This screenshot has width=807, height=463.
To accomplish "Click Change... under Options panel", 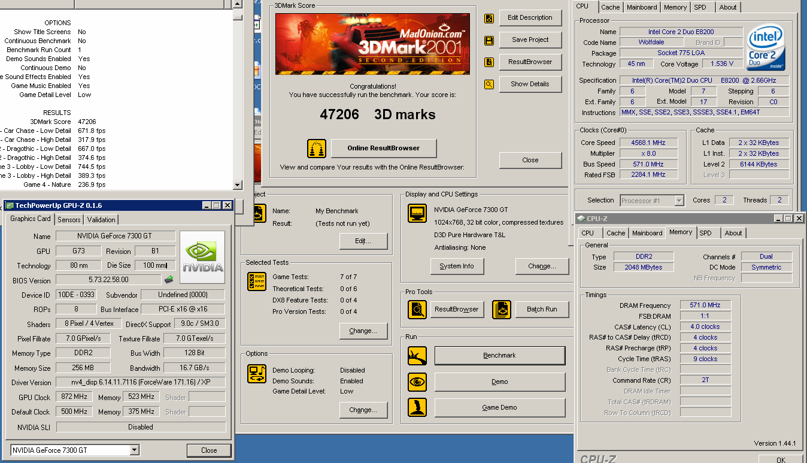I will [x=363, y=410].
